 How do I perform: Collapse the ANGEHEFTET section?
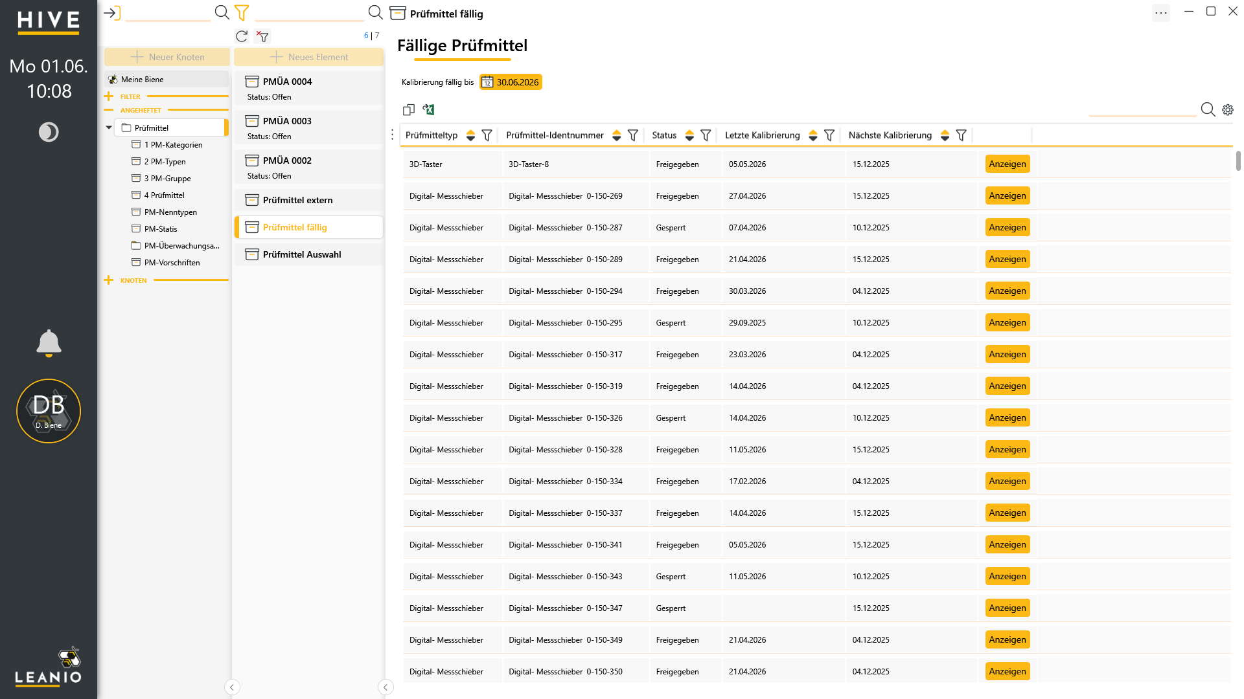click(108, 110)
